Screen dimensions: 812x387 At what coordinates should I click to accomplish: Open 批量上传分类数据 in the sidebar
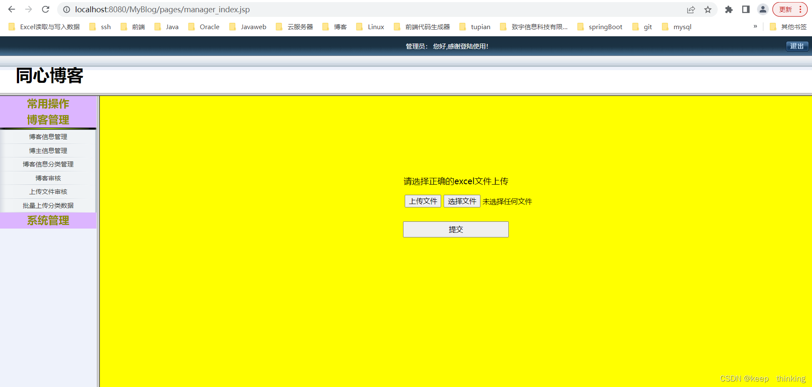pyautogui.click(x=48, y=206)
